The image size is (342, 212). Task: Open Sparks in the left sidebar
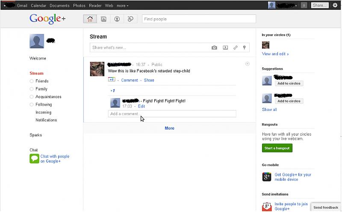point(36,135)
